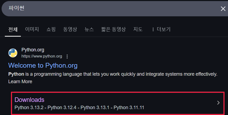Select the 전체 tab
The height and width of the screenshot is (115, 228).
click(x=13, y=29)
